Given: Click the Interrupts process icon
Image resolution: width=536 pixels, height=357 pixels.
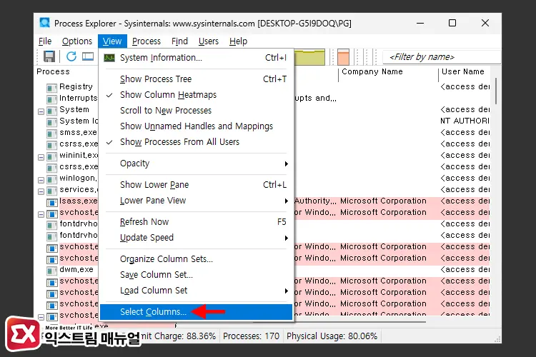Looking at the screenshot, I should coord(51,99).
